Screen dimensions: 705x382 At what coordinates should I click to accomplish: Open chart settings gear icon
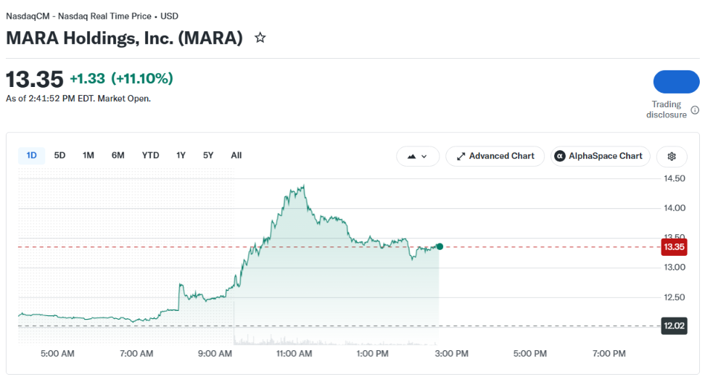(672, 157)
